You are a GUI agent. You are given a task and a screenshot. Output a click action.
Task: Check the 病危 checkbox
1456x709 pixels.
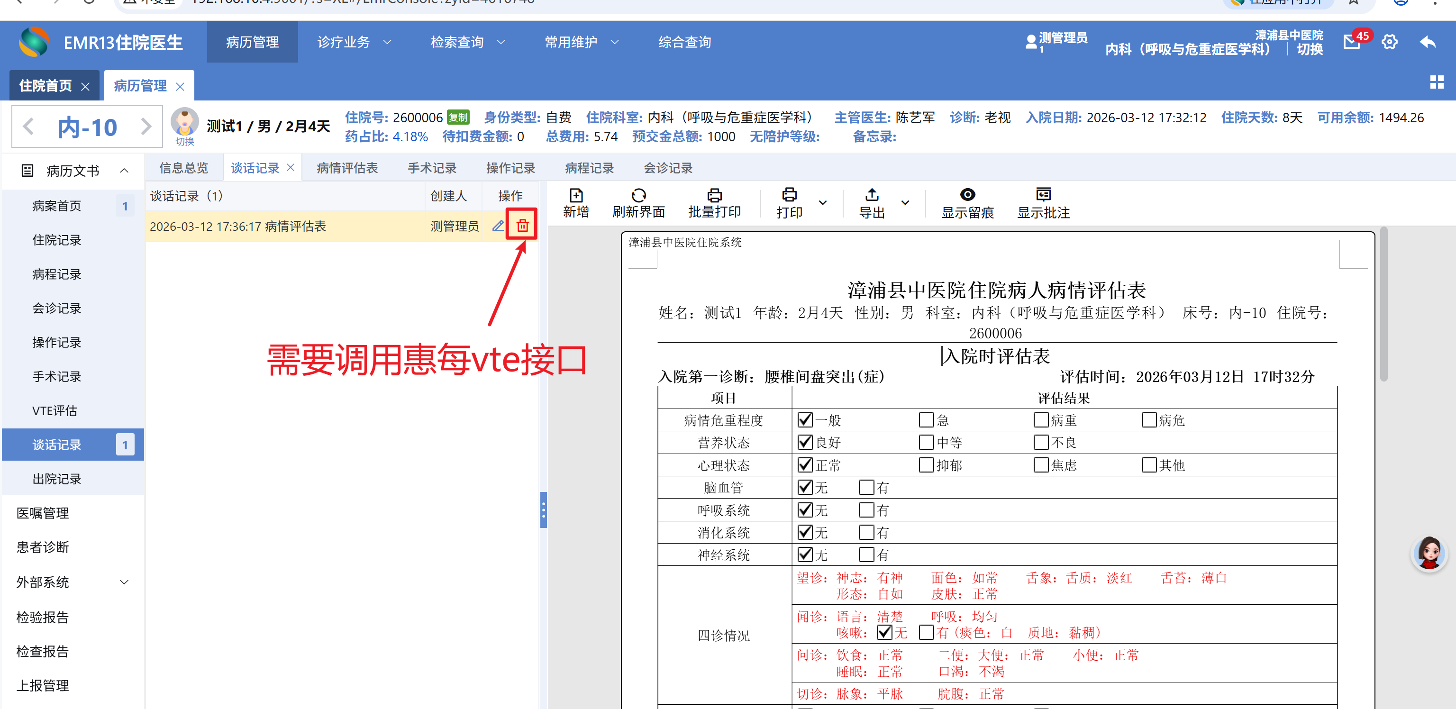click(1148, 420)
